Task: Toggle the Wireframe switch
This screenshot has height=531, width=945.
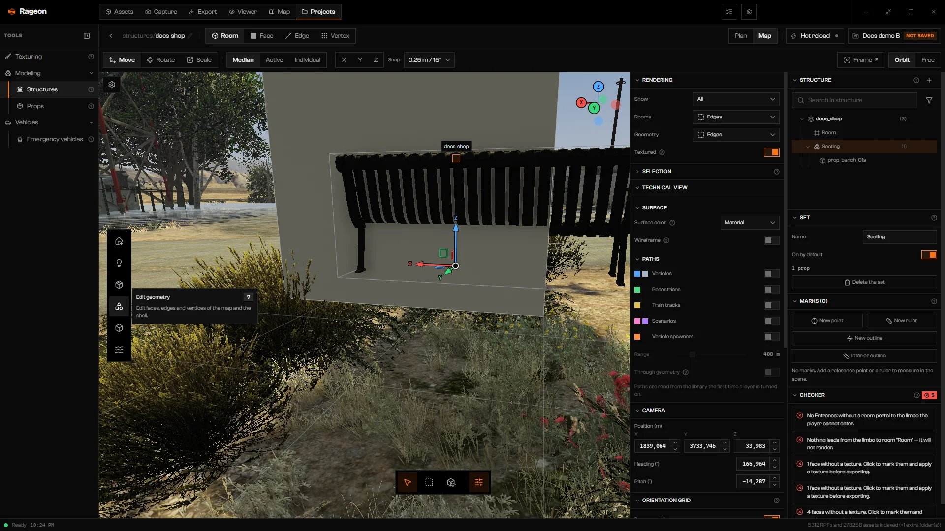Action: click(x=771, y=240)
